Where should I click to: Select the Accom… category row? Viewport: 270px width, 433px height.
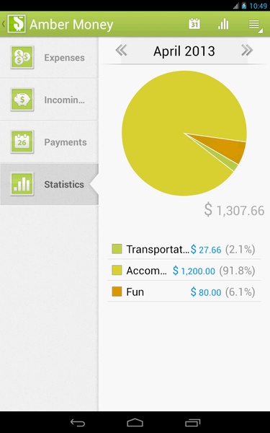(184, 270)
